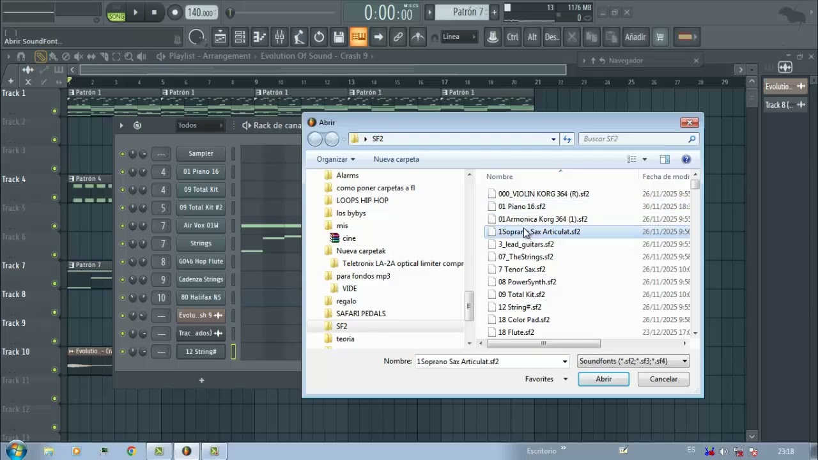Image resolution: width=818 pixels, height=460 pixels.
Task: Open the piano roll icon in toolbar
Action: point(259,37)
